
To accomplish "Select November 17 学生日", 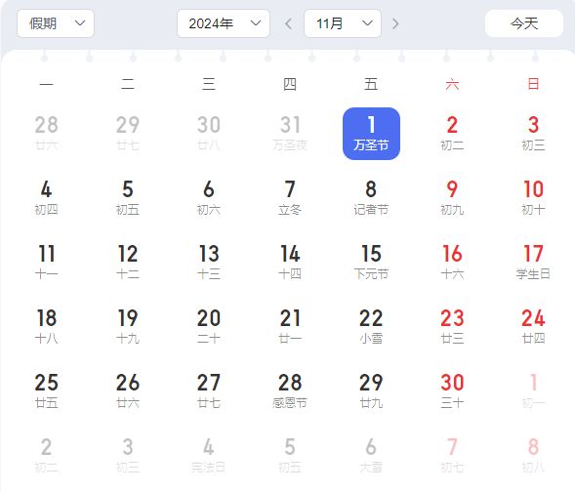I will tap(533, 263).
